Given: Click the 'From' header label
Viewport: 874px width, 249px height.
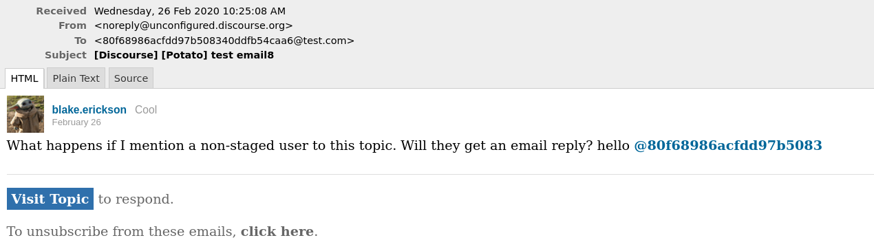Looking at the screenshot, I should point(73,25).
